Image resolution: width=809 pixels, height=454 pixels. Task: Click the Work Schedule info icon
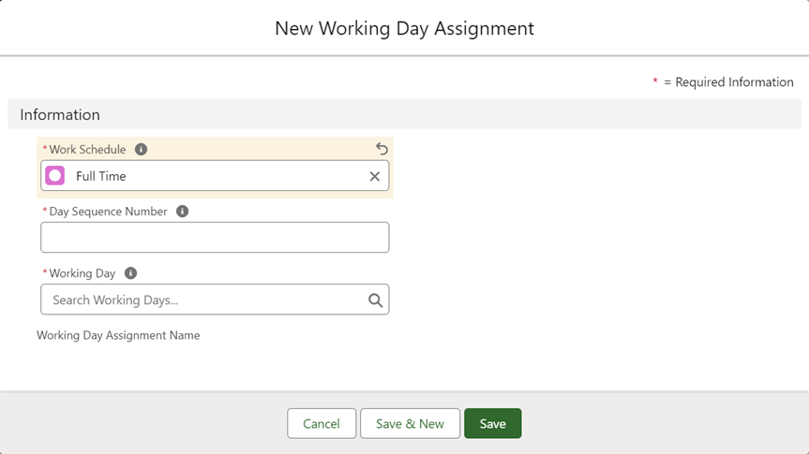141,150
